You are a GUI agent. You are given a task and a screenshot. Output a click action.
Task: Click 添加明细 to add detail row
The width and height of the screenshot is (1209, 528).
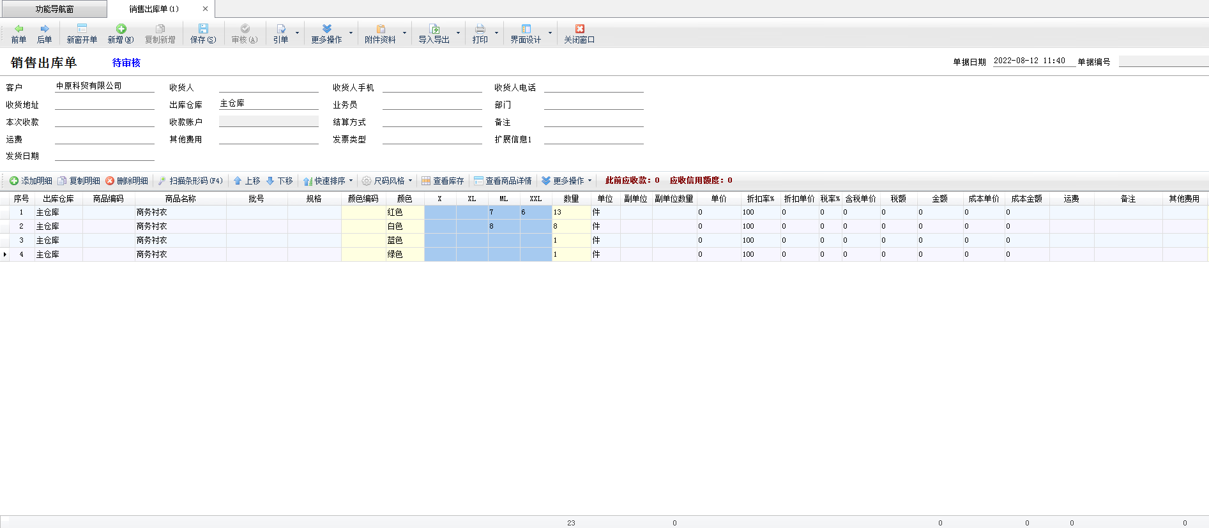(x=31, y=181)
